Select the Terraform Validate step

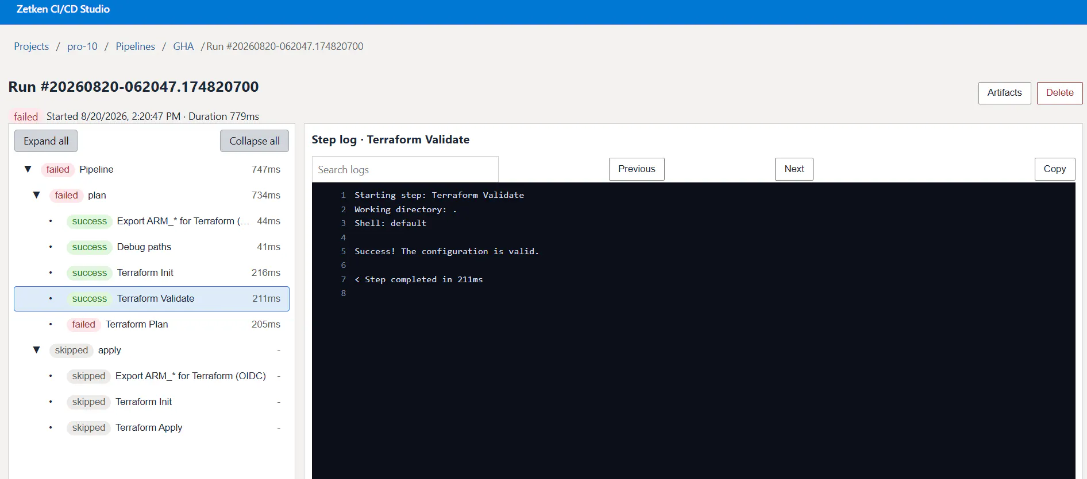click(152, 299)
